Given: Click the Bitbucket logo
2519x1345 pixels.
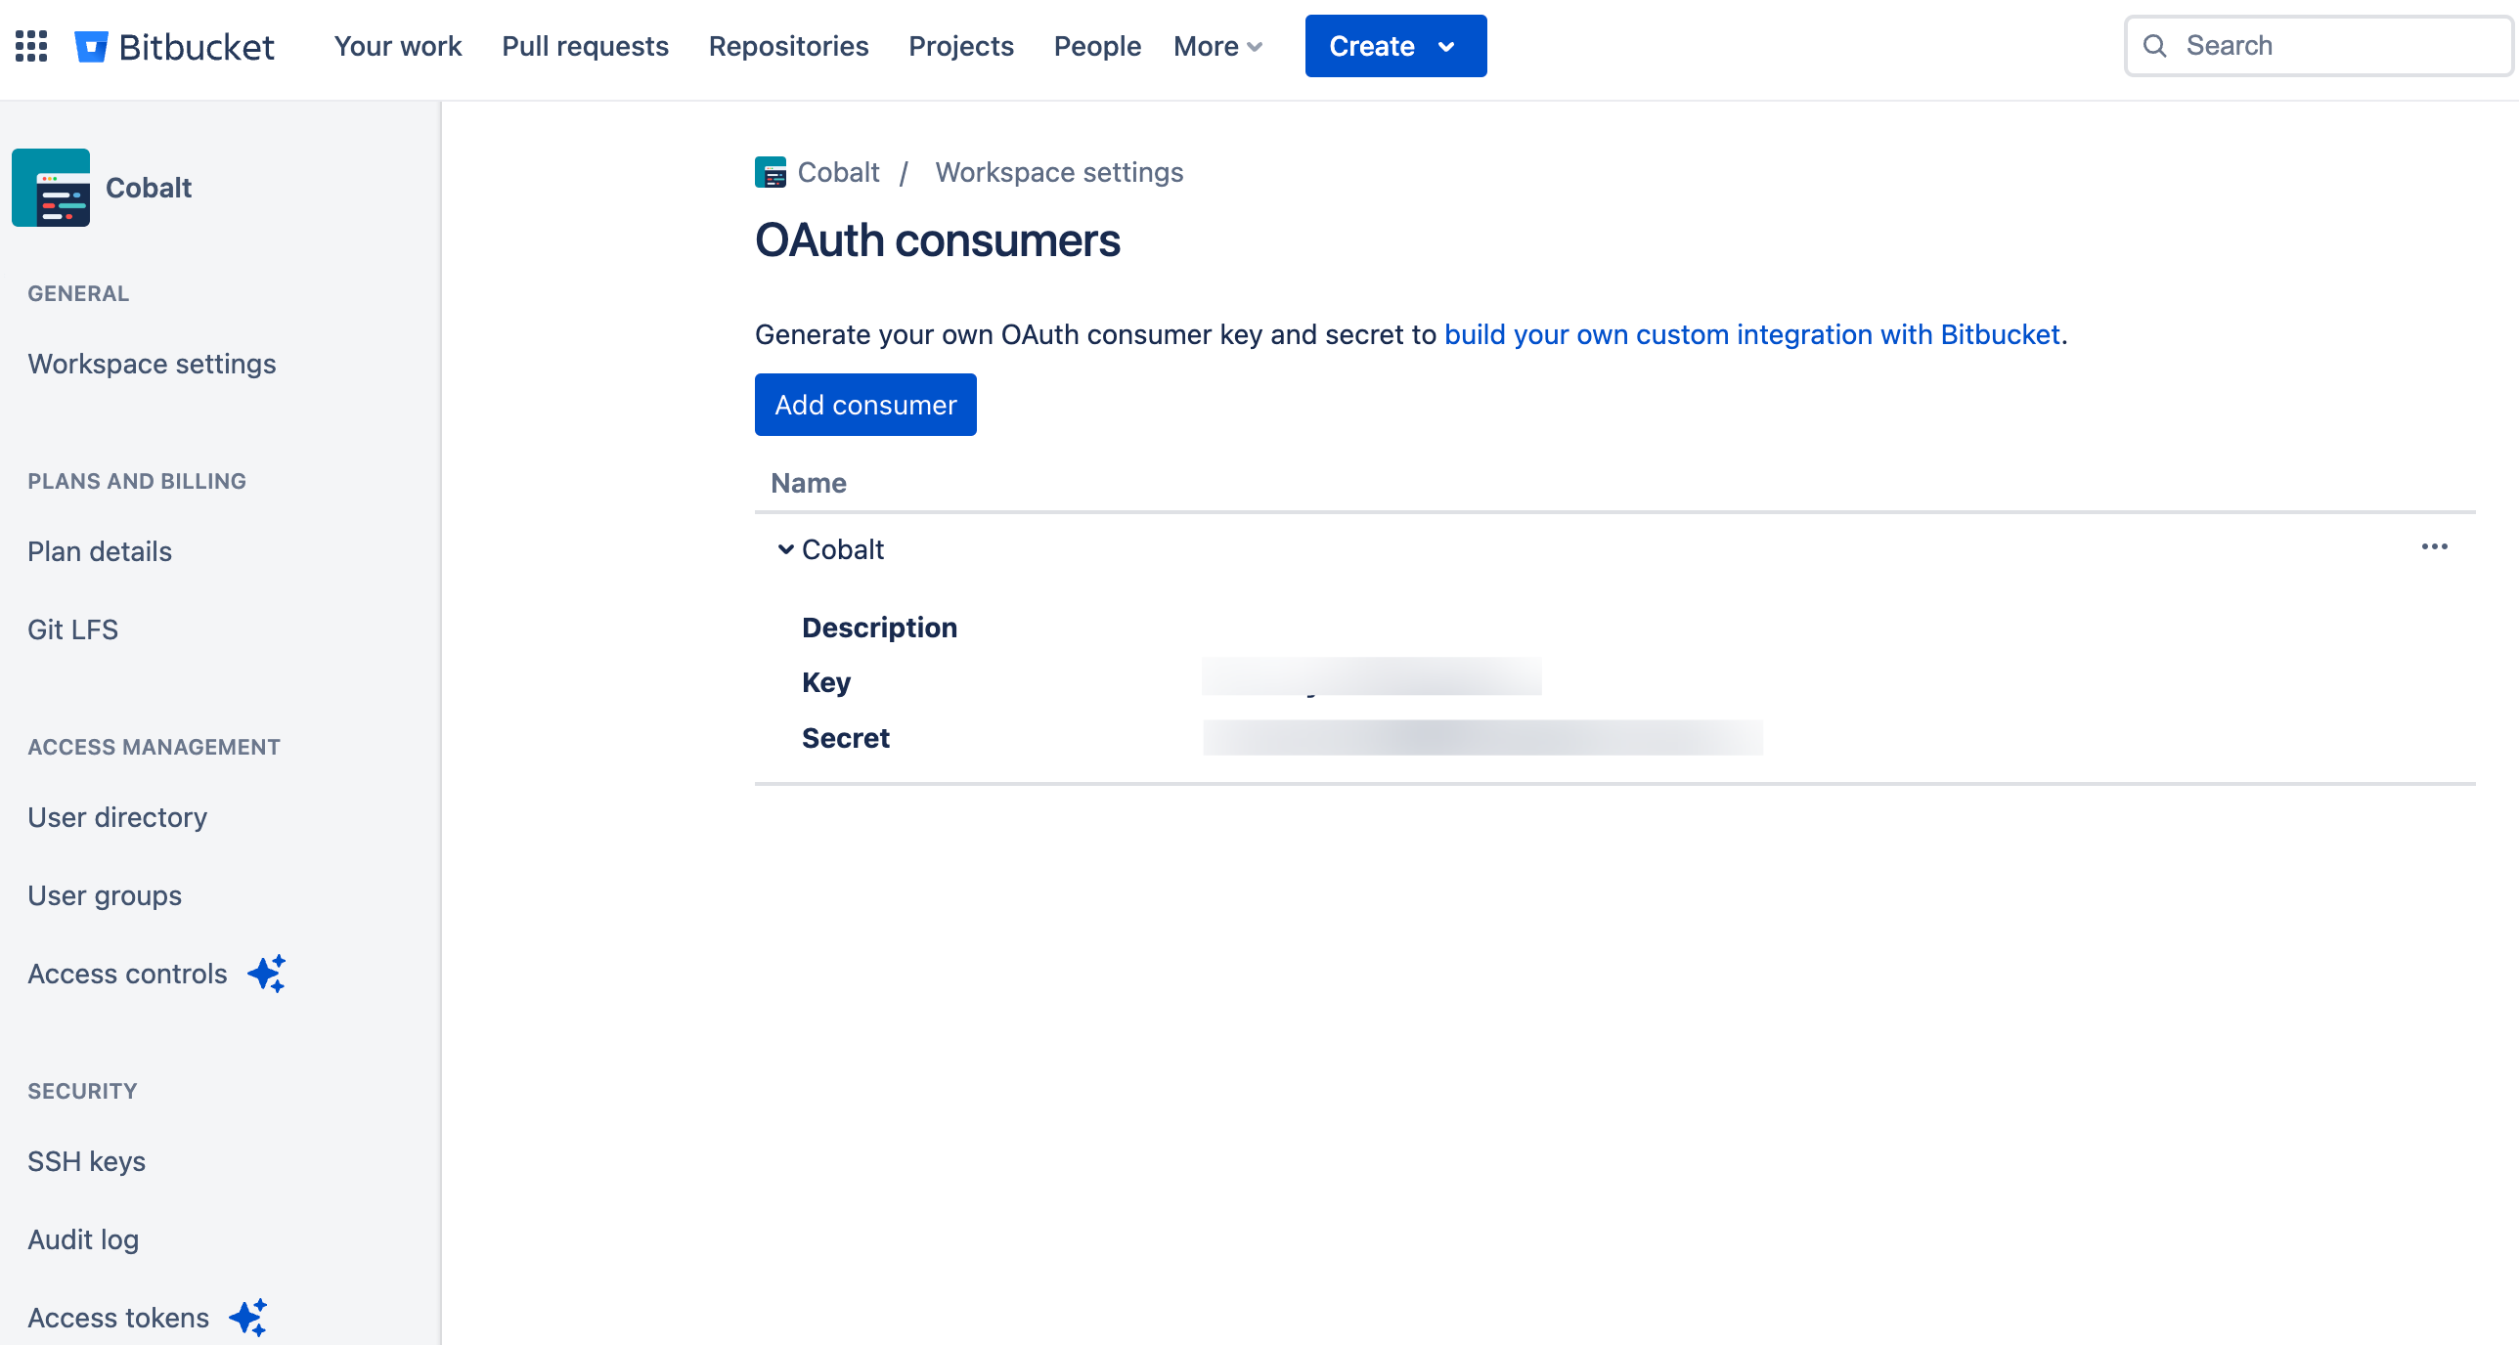Looking at the screenshot, I should pyautogui.click(x=175, y=46).
